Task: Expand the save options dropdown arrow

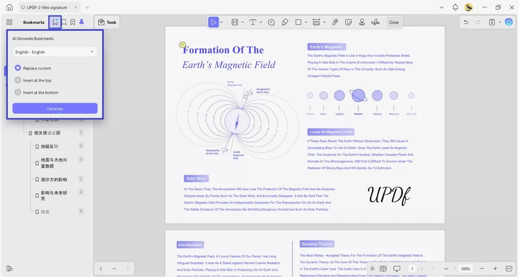Action: (x=499, y=22)
